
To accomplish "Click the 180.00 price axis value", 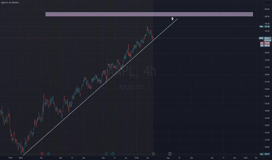I will [267, 53].
